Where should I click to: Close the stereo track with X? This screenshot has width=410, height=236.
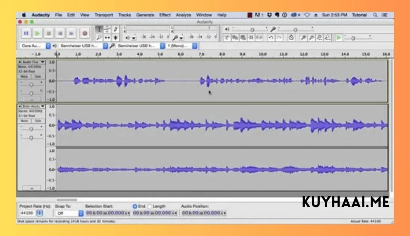click(x=20, y=107)
